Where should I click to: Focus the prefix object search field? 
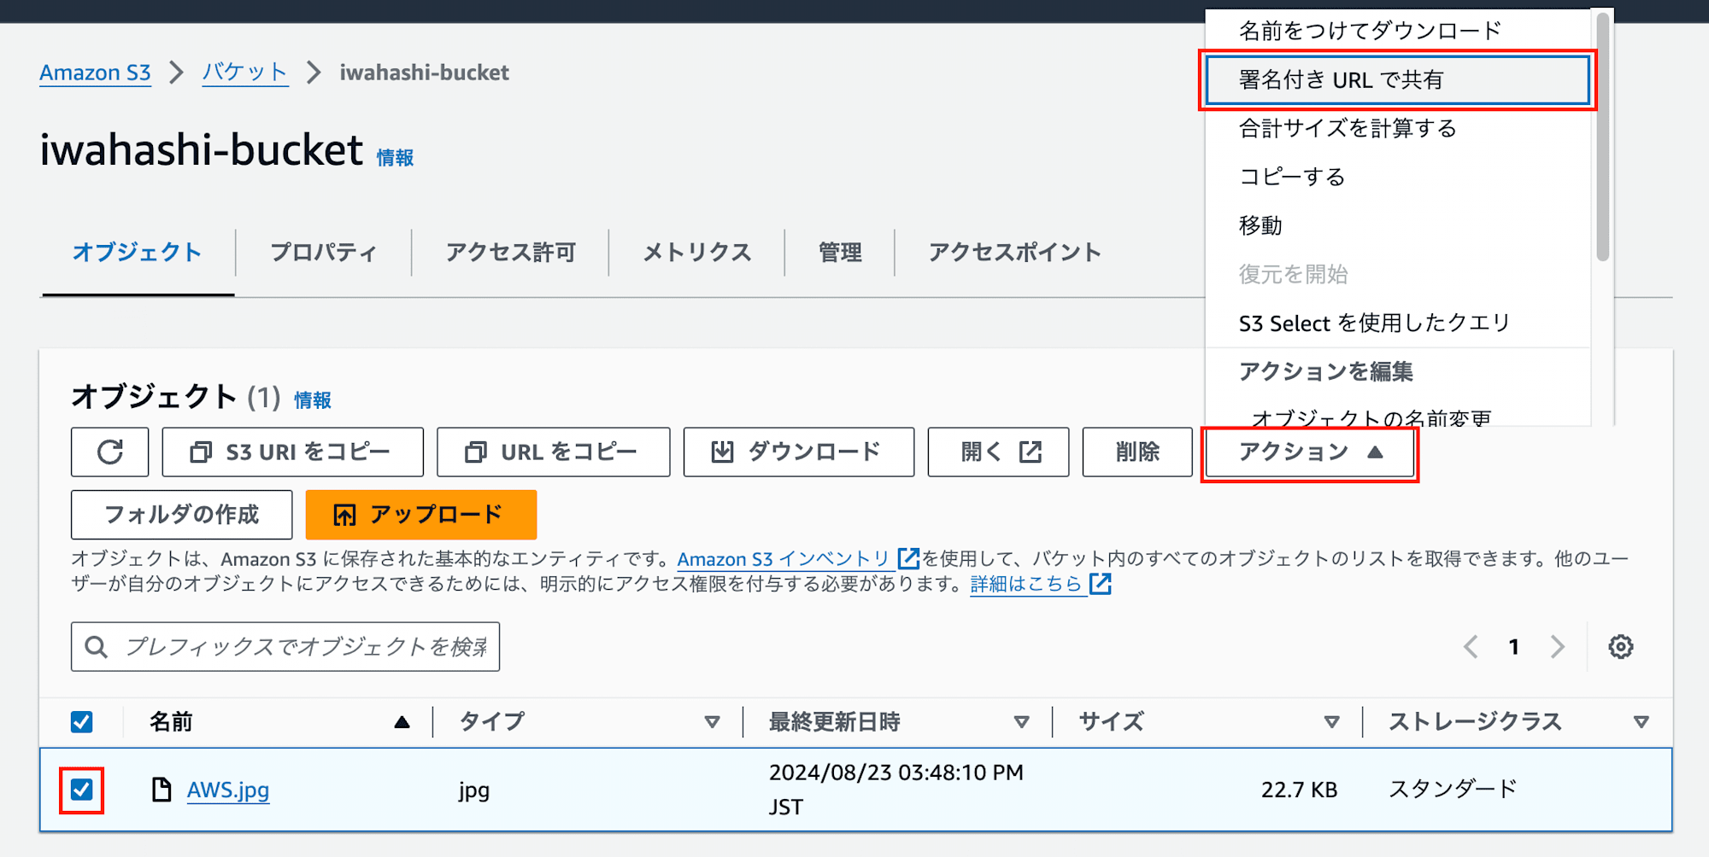coord(285,647)
